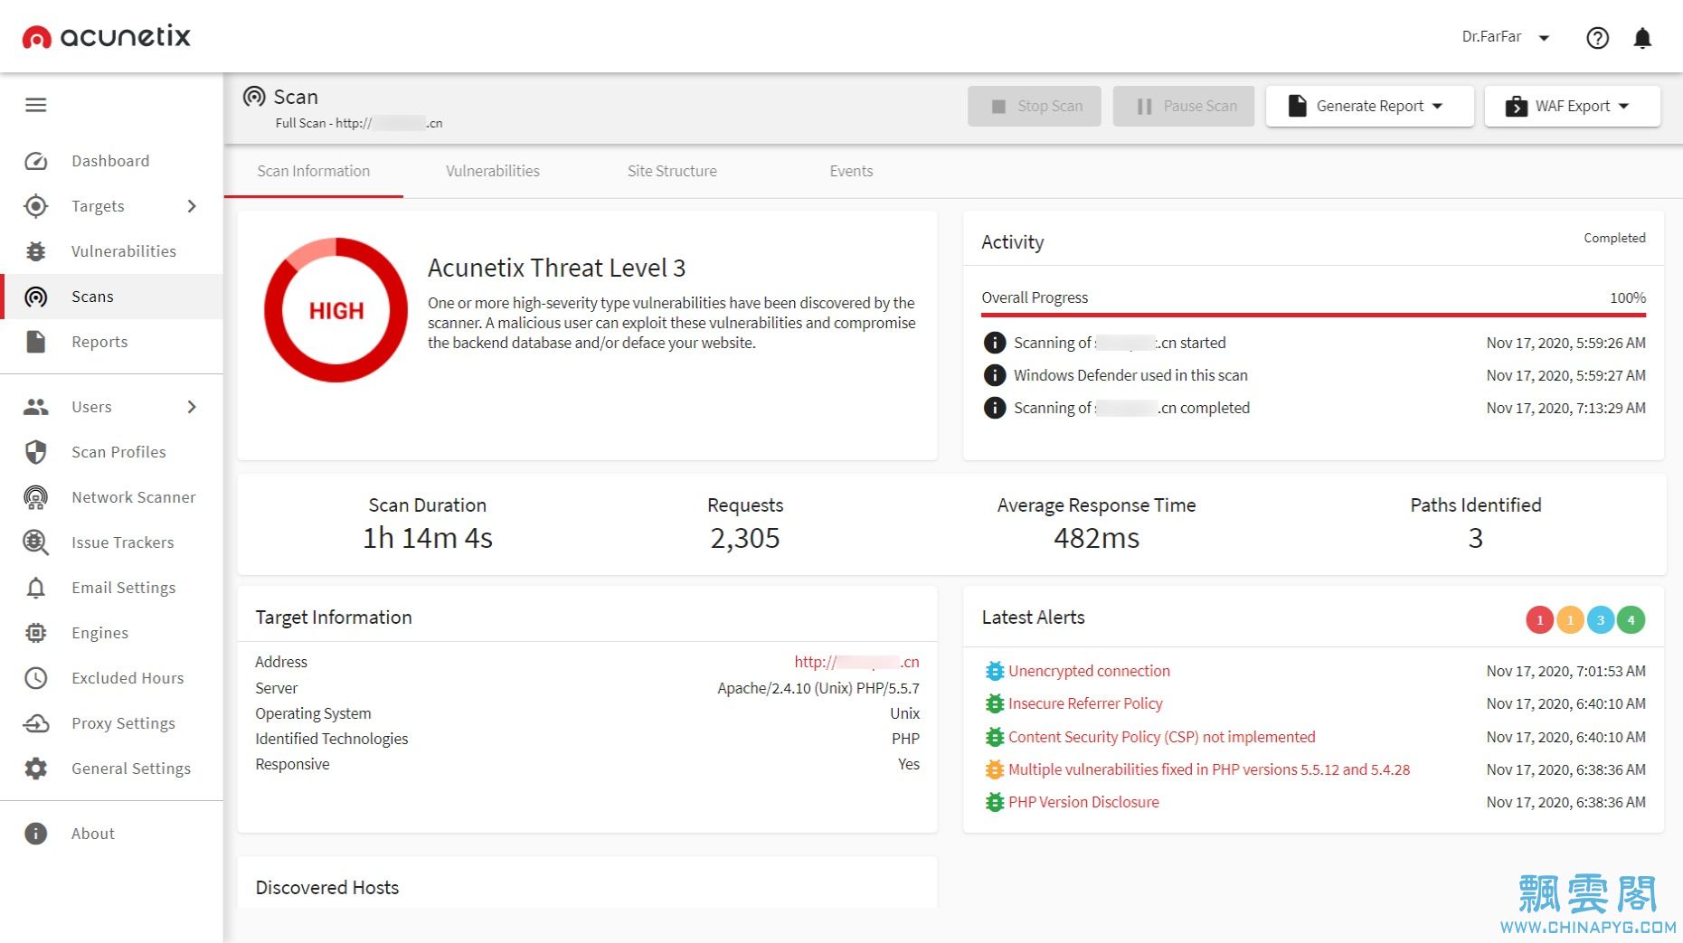This screenshot has width=1683, height=943.
Task: Select the Scans radar icon
Action: click(x=36, y=297)
